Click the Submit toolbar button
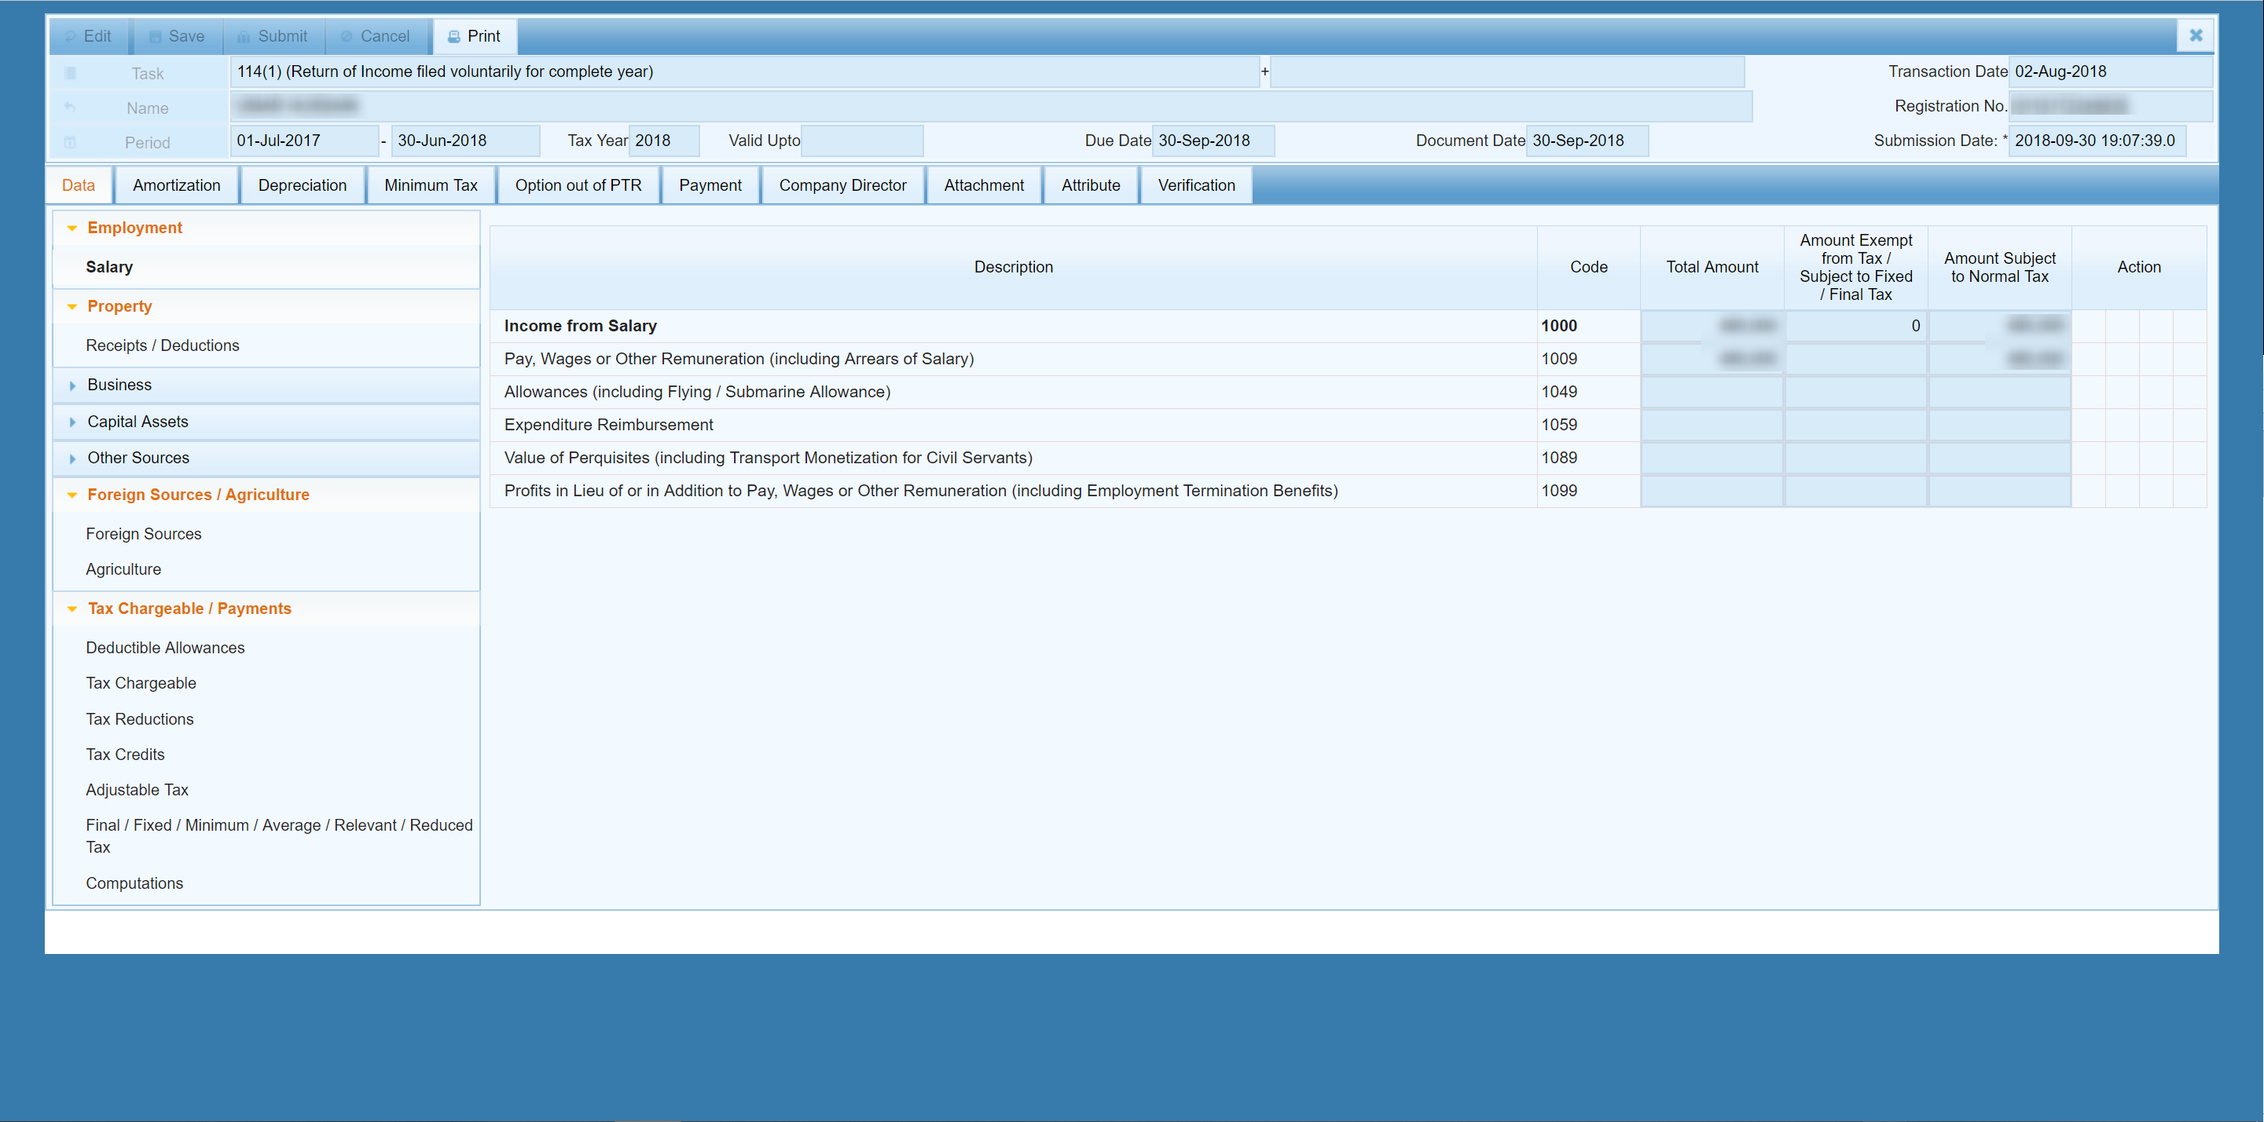 [273, 36]
